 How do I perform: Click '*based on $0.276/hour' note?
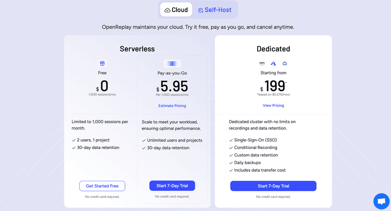click(273, 94)
